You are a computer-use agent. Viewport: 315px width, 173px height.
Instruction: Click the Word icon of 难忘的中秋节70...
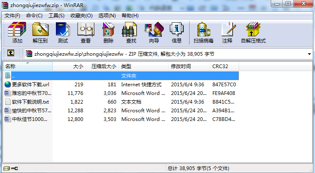point(7,93)
